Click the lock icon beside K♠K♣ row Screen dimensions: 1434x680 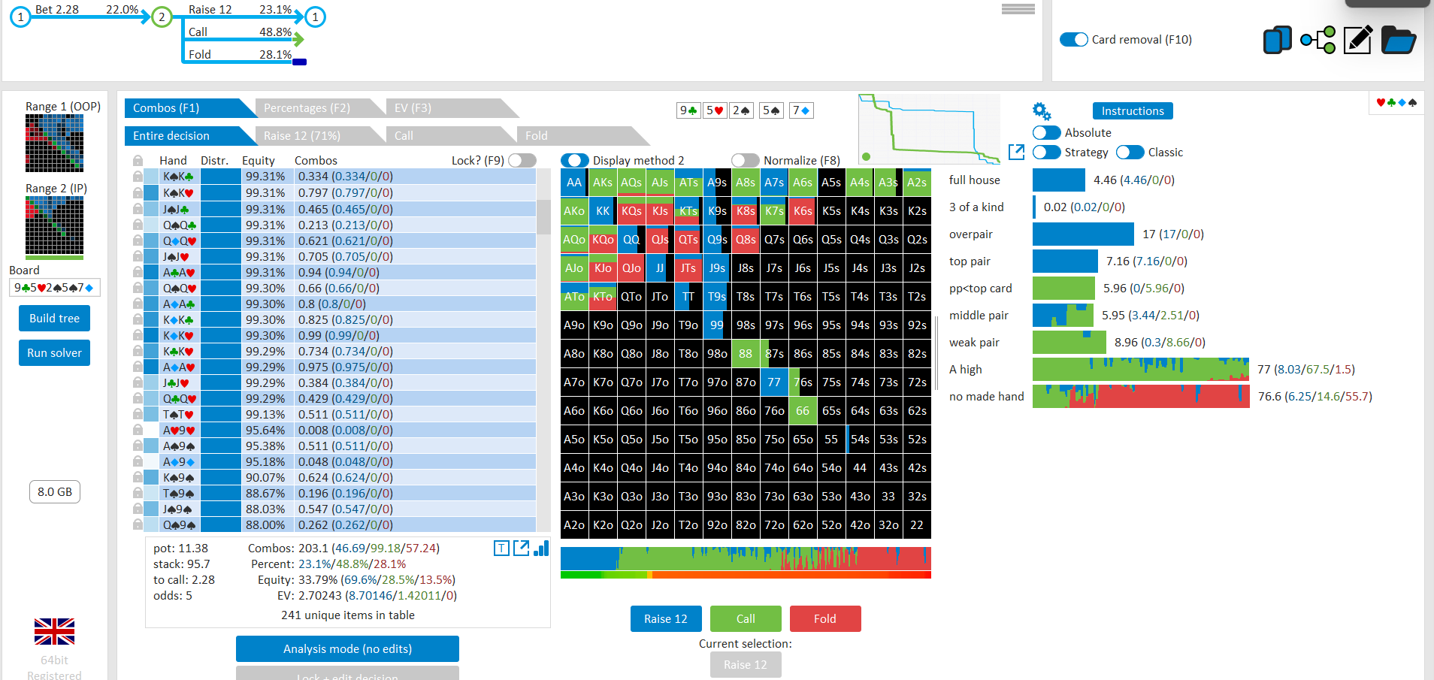[x=138, y=177]
